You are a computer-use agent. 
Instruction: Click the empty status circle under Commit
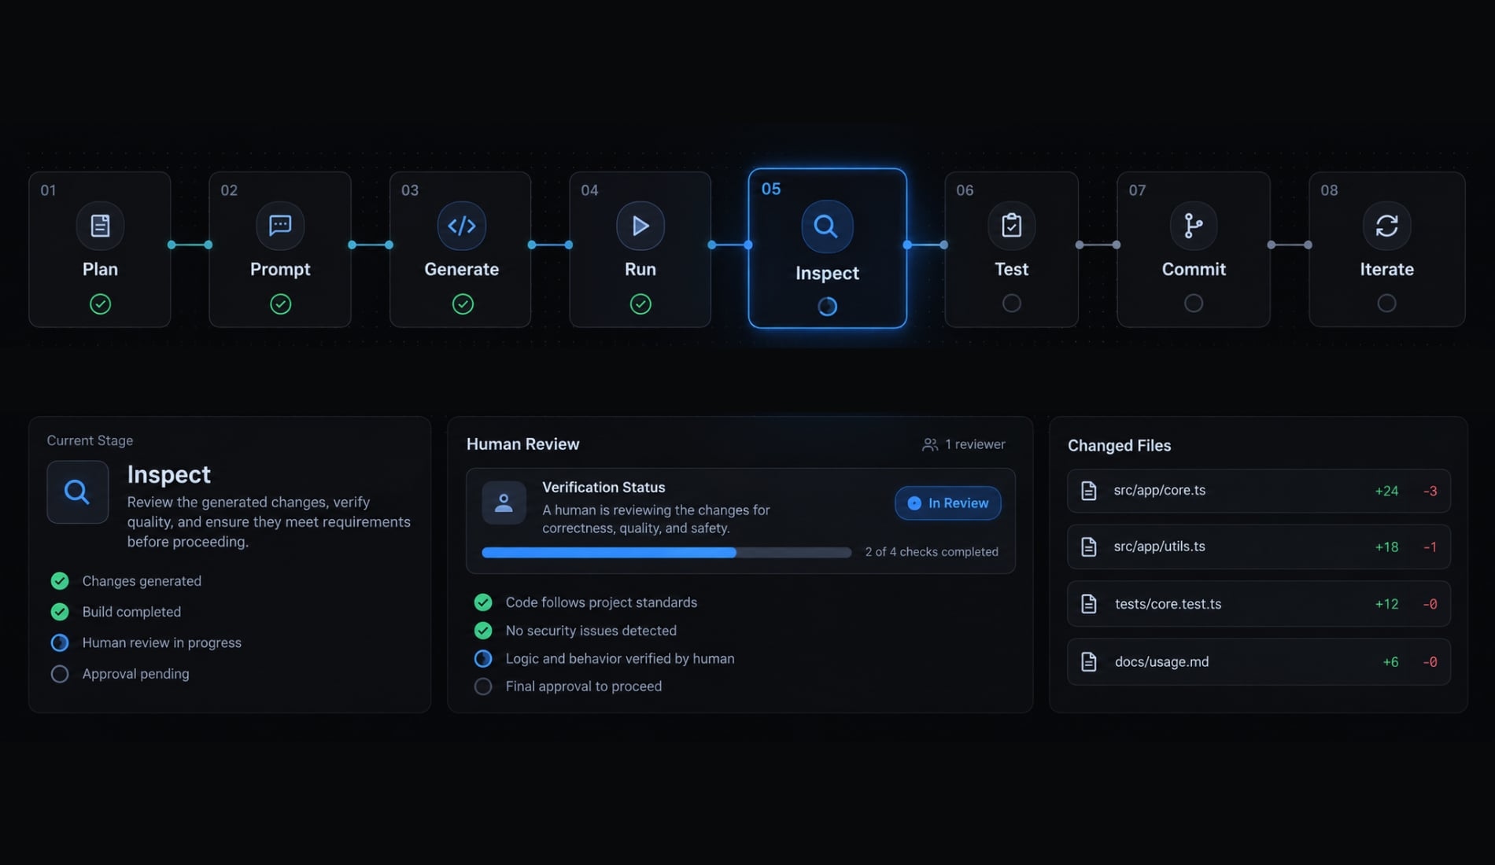coord(1194,303)
